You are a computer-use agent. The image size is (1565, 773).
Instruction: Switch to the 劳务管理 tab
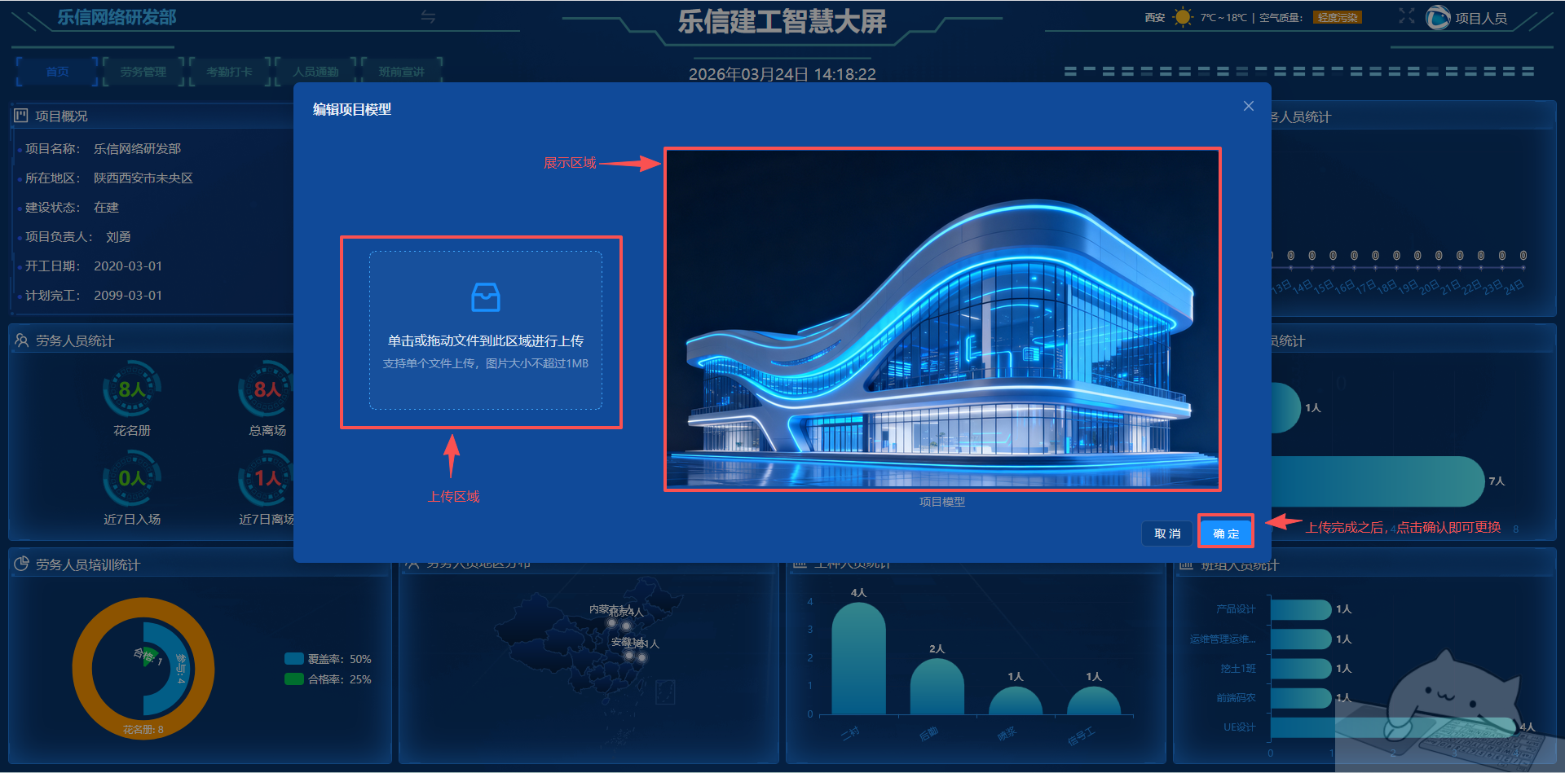tap(143, 72)
